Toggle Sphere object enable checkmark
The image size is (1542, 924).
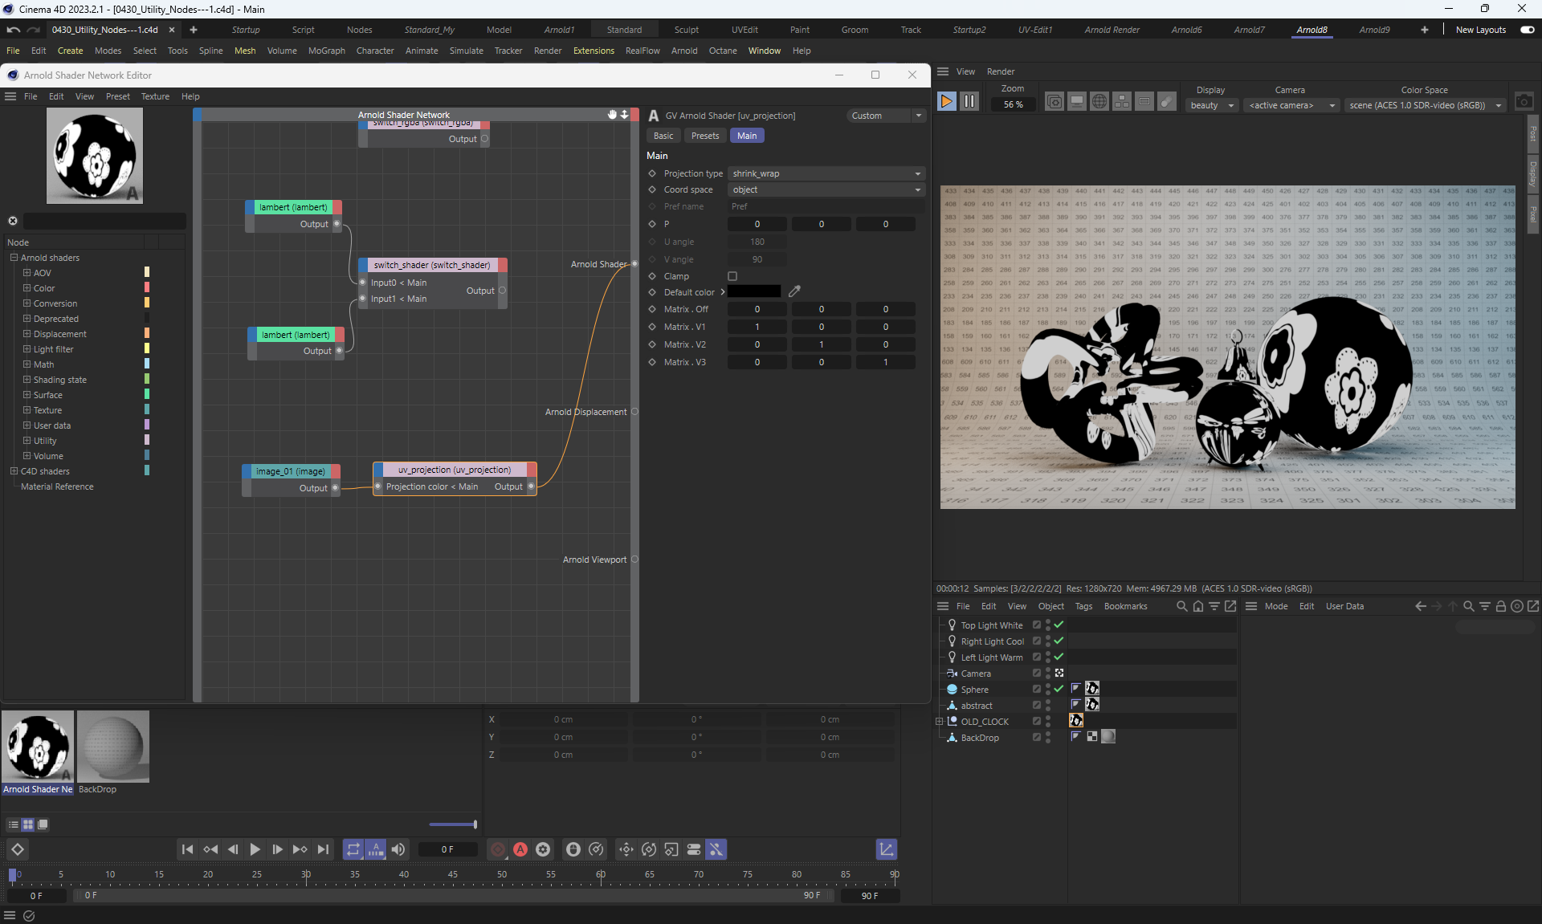tap(1059, 690)
